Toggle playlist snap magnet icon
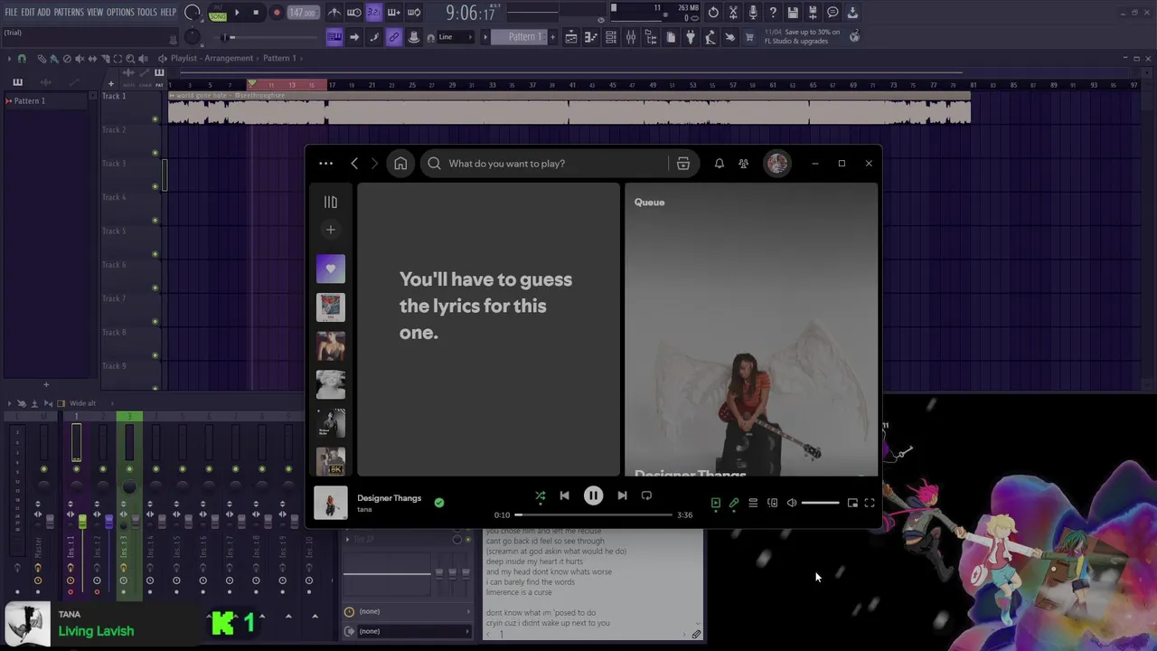This screenshot has width=1157, height=651. tap(23, 59)
